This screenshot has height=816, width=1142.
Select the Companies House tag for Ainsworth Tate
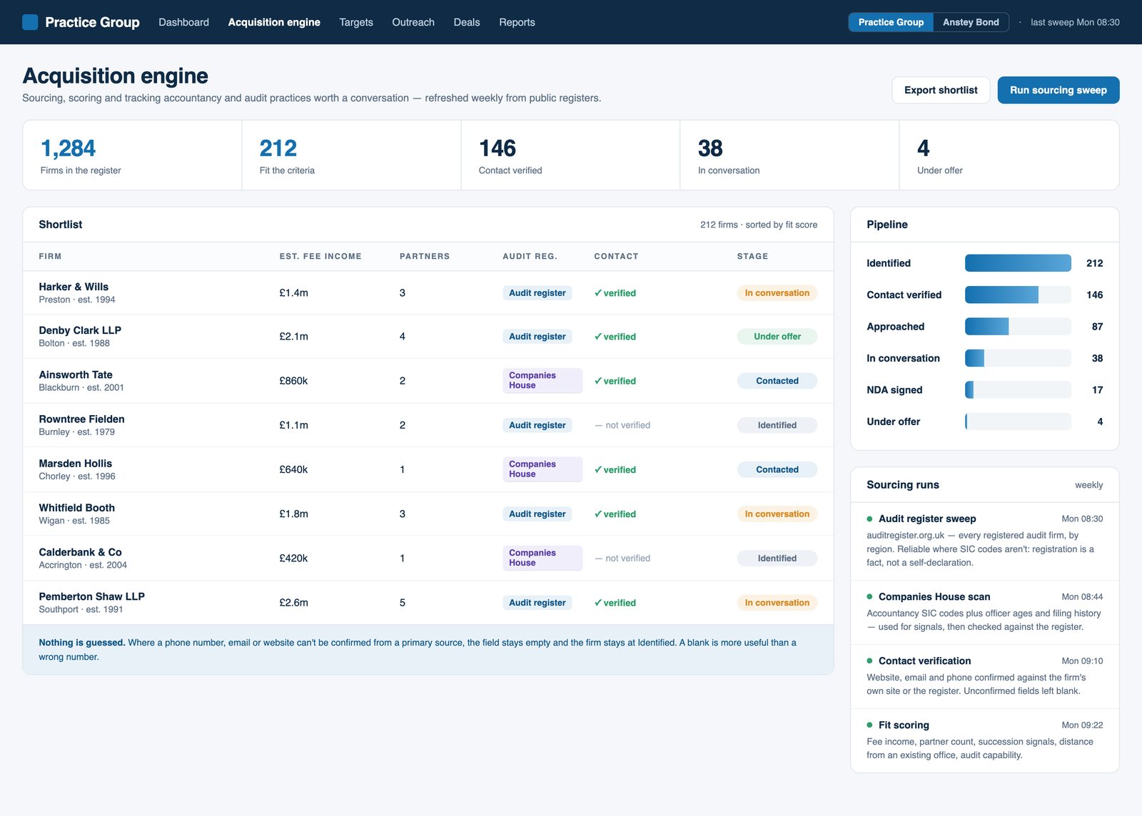coord(542,381)
